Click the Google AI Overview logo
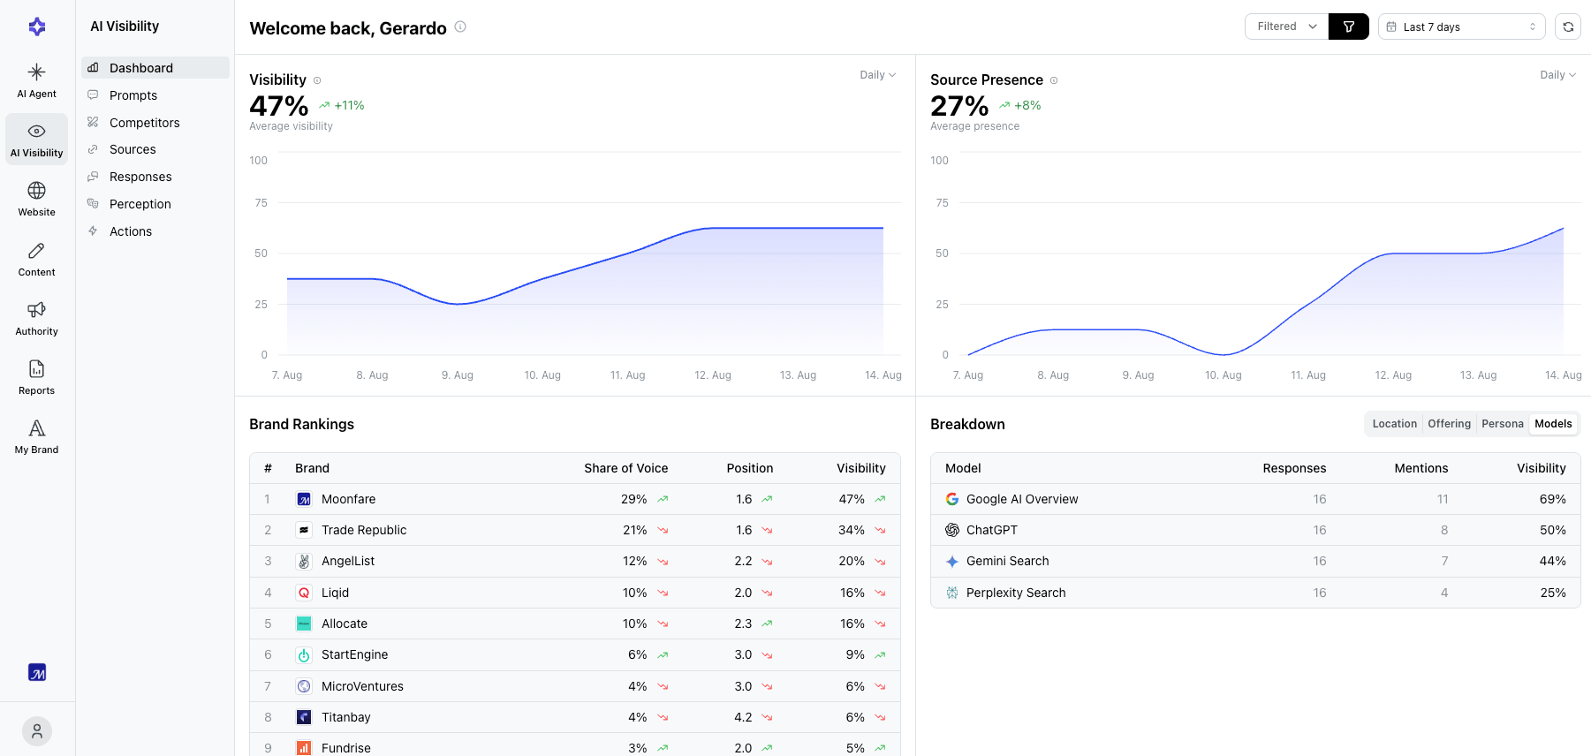This screenshot has width=1591, height=756. 952,499
